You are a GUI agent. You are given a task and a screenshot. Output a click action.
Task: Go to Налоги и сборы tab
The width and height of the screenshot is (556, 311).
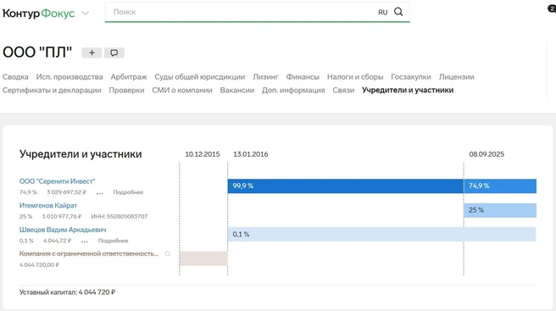click(355, 76)
